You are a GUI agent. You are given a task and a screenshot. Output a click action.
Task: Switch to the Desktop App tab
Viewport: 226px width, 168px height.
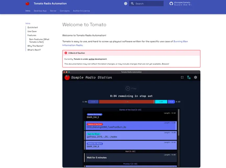(40, 11)
